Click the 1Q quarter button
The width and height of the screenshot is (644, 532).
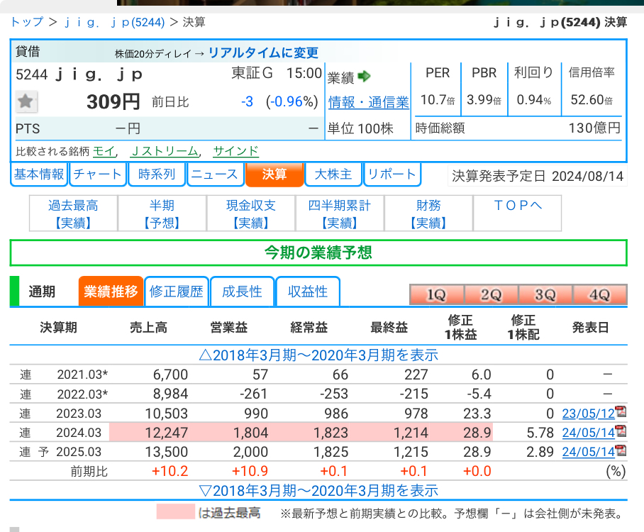coord(437,294)
